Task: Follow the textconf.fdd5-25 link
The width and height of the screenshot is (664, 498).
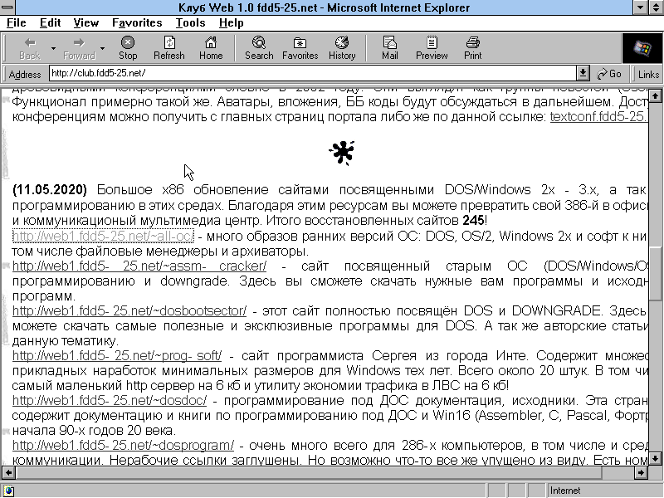Action: click(x=598, y=117)
